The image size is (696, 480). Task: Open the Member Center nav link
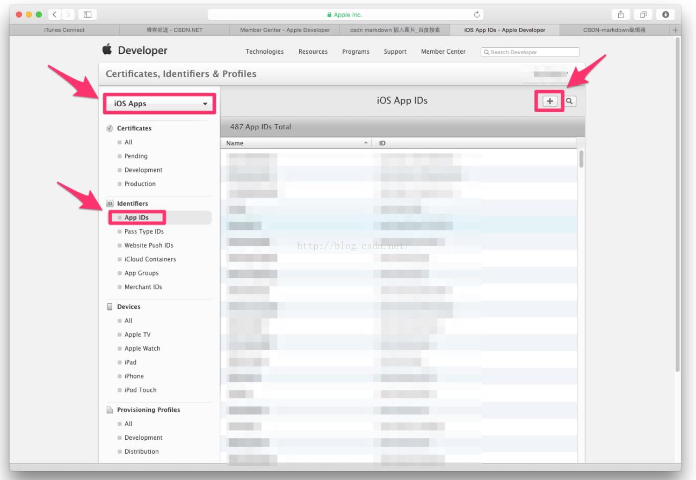click(443, 52)
